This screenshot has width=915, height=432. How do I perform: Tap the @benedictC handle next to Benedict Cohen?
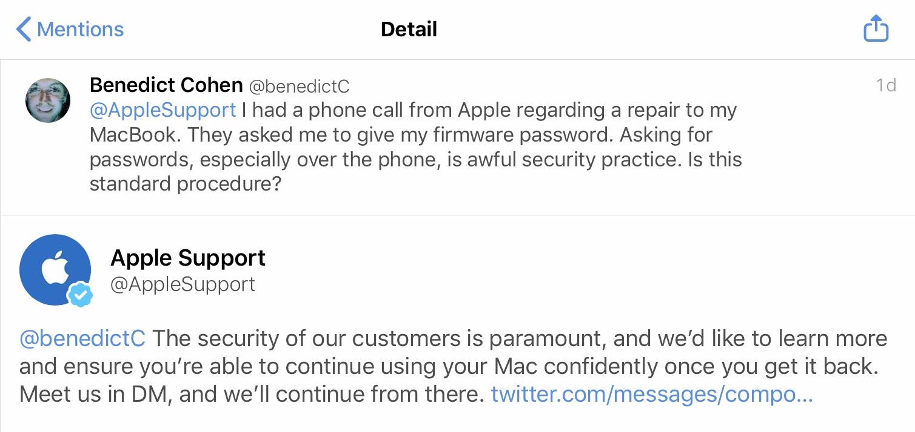click(300, 86)
